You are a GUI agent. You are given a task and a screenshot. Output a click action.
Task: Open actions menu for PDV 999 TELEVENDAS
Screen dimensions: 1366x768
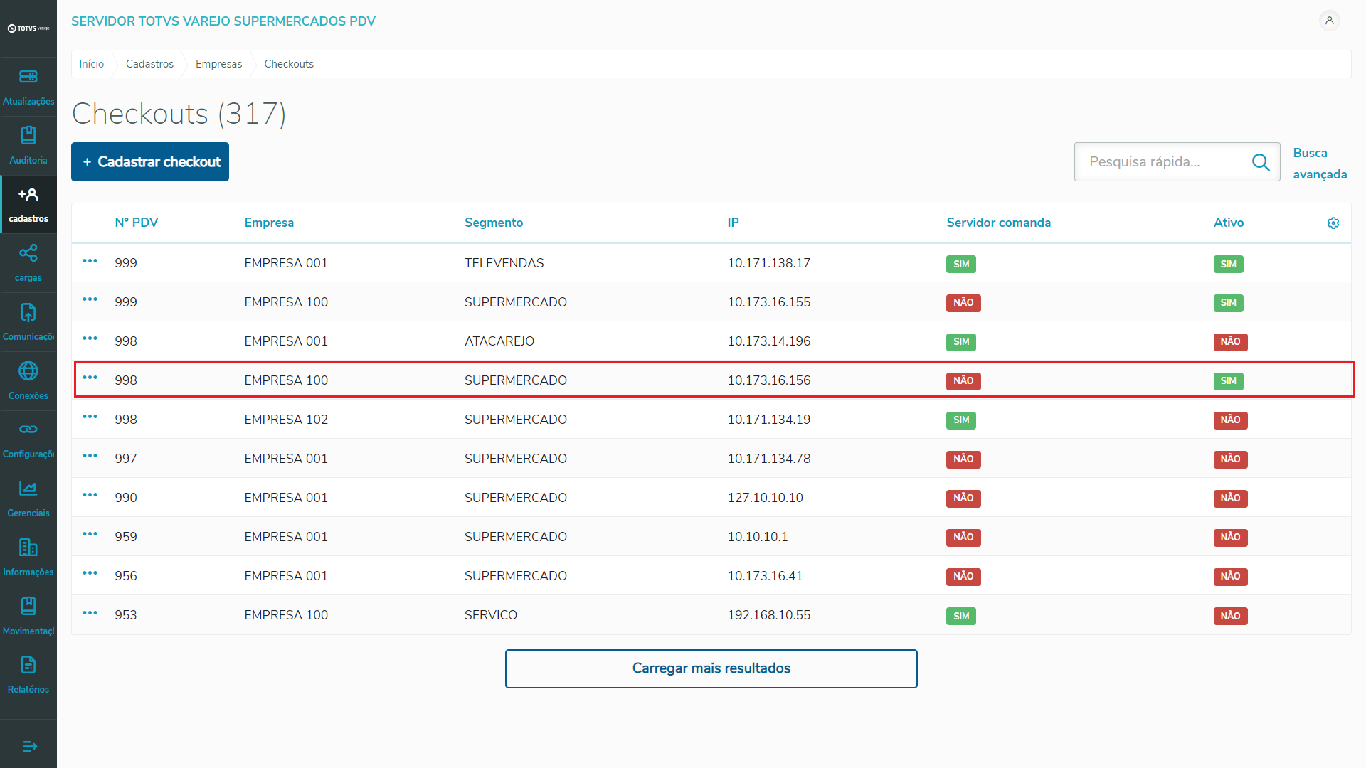90,261
